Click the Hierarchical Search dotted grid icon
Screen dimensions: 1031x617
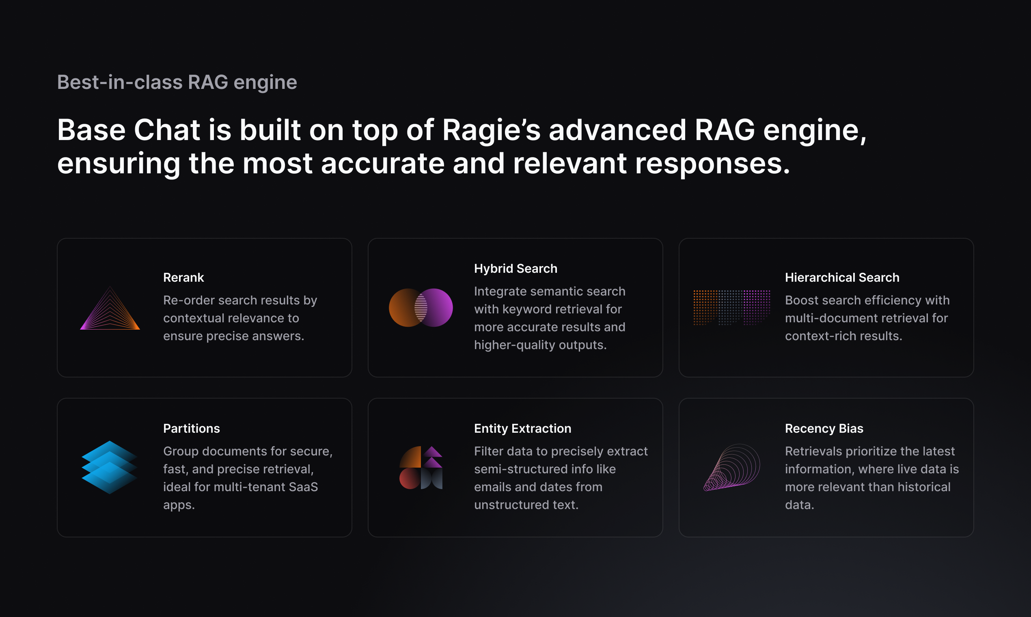[x=732, y=308]
